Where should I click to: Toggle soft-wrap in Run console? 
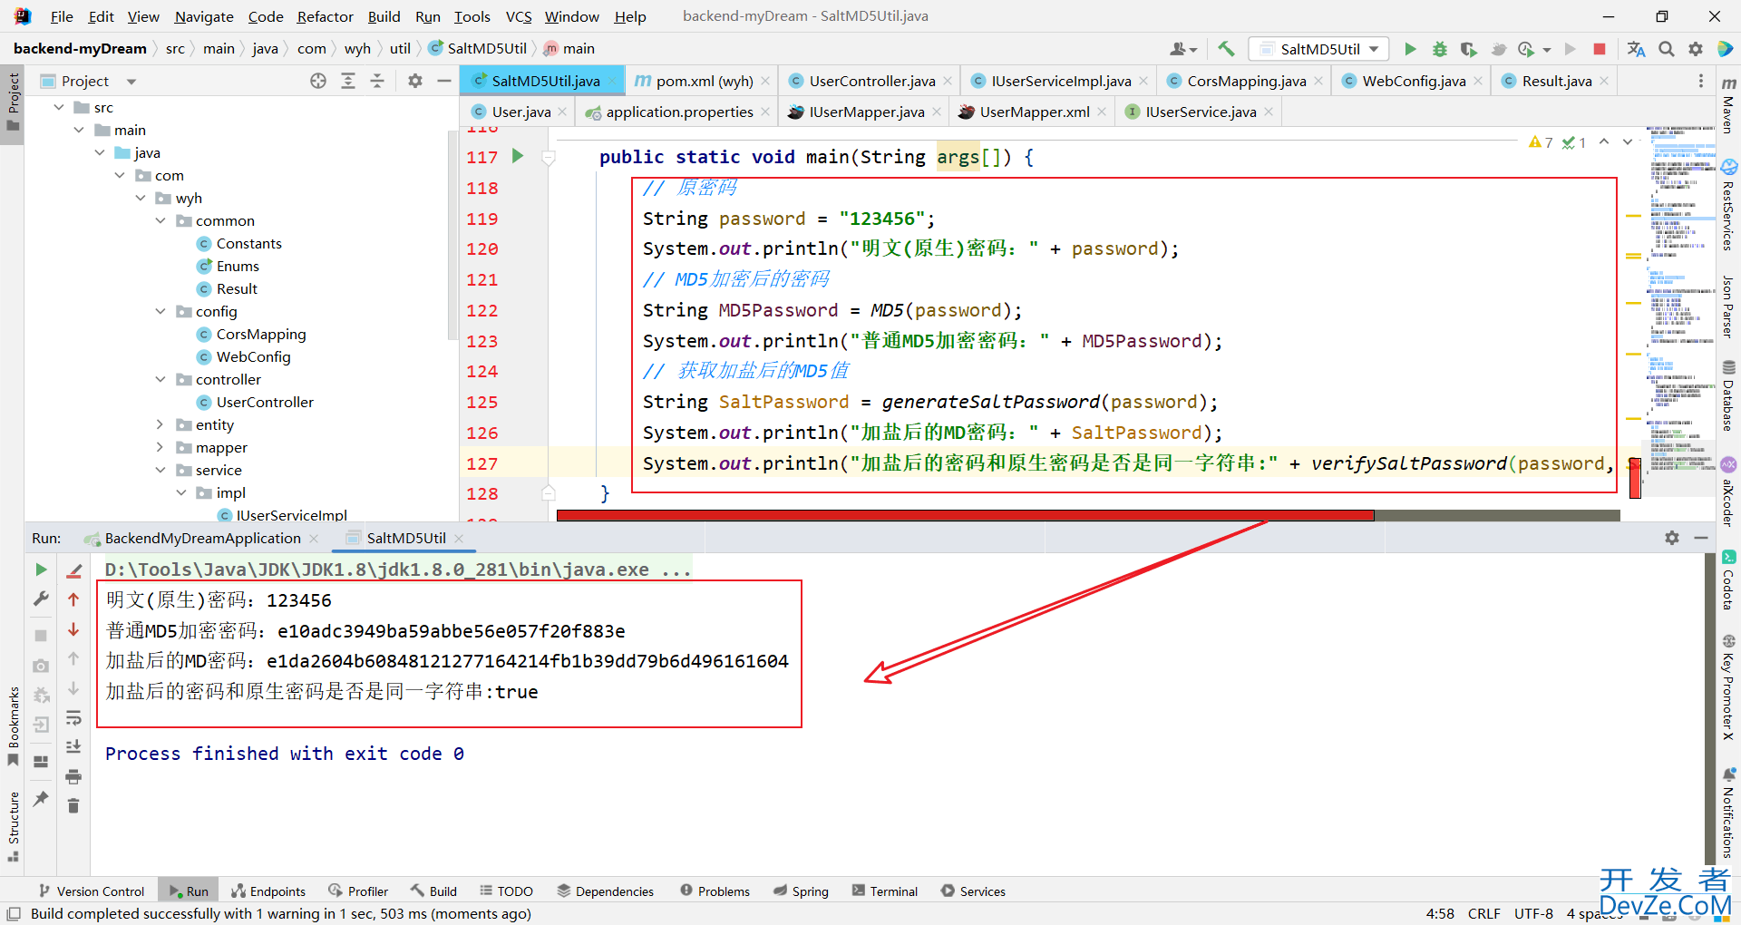pyautogui.click(x=74, y=718)
